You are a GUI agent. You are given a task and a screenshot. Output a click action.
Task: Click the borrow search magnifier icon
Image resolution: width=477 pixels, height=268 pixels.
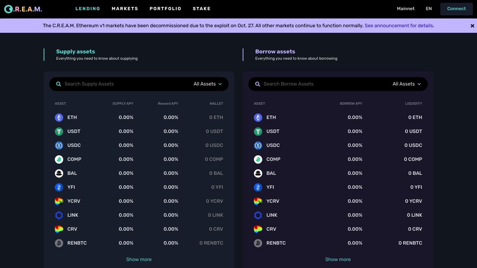pyautogui.click(x=258, y=84)
